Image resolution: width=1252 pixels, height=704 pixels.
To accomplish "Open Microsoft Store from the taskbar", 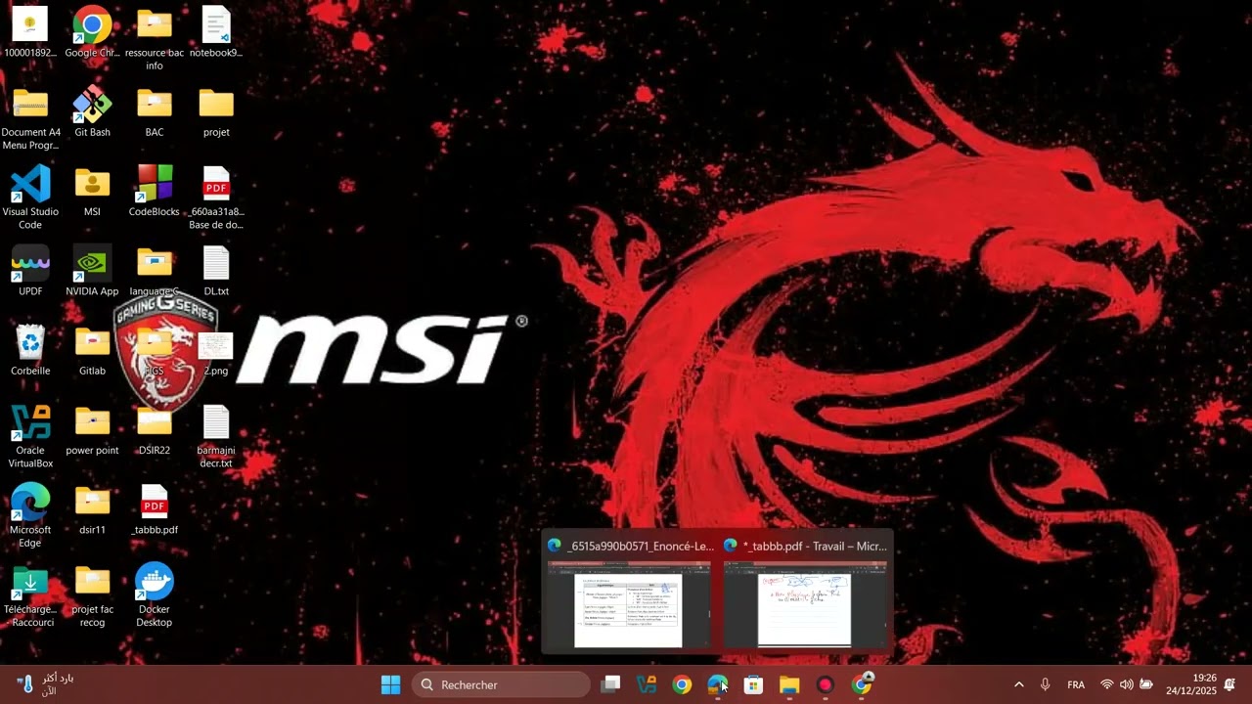I will pos(753,684).
